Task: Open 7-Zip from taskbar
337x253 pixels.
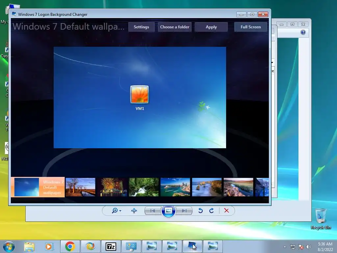Action: pos(111,246)
